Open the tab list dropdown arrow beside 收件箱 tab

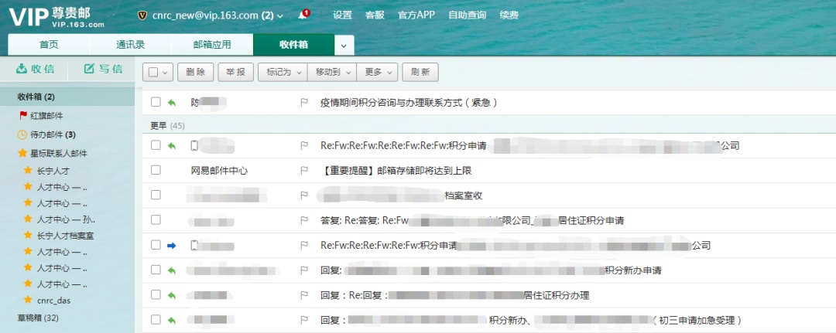[x=344, y=46]
